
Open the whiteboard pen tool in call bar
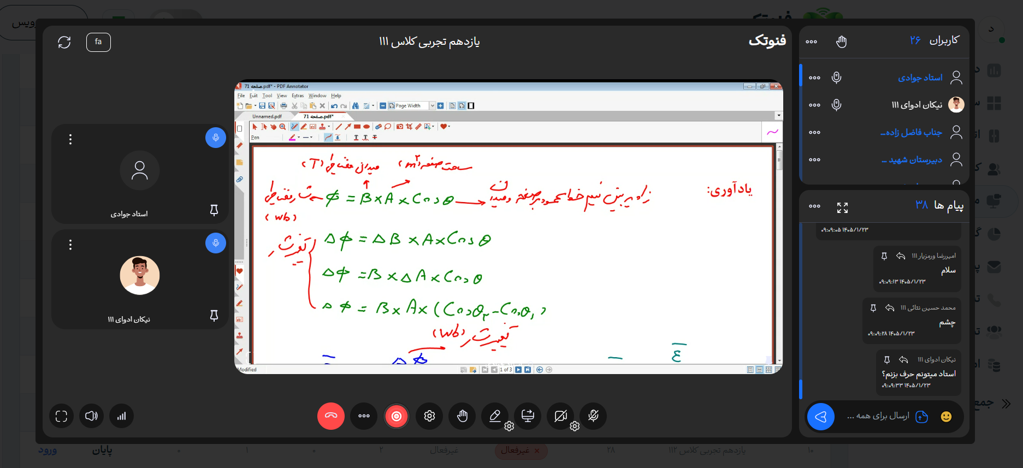495,416
